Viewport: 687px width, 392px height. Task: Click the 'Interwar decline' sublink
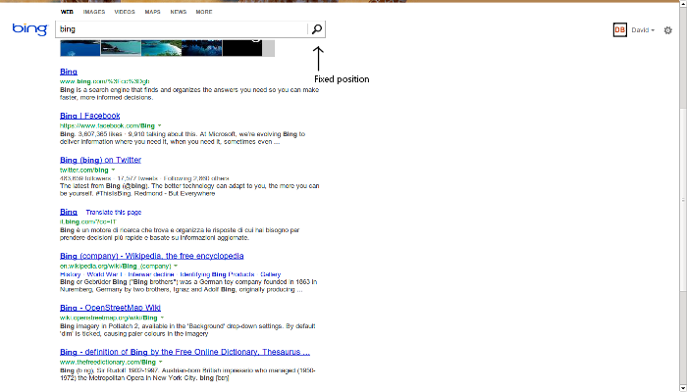151,274
